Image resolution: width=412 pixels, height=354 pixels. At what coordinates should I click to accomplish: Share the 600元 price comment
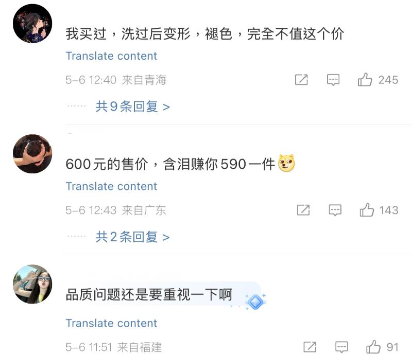point(303,210)
